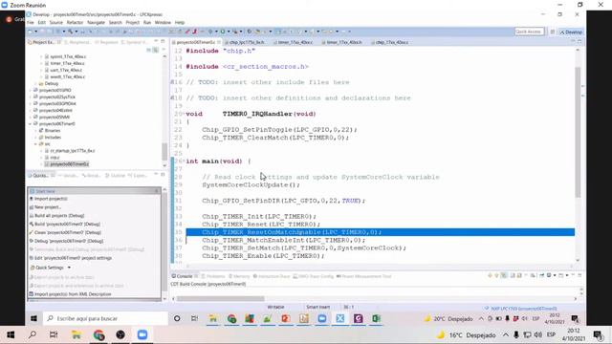The height and width of the screenshot is (344, 612).
Task: Open the Run menu
Action: [x=147, y=23]
